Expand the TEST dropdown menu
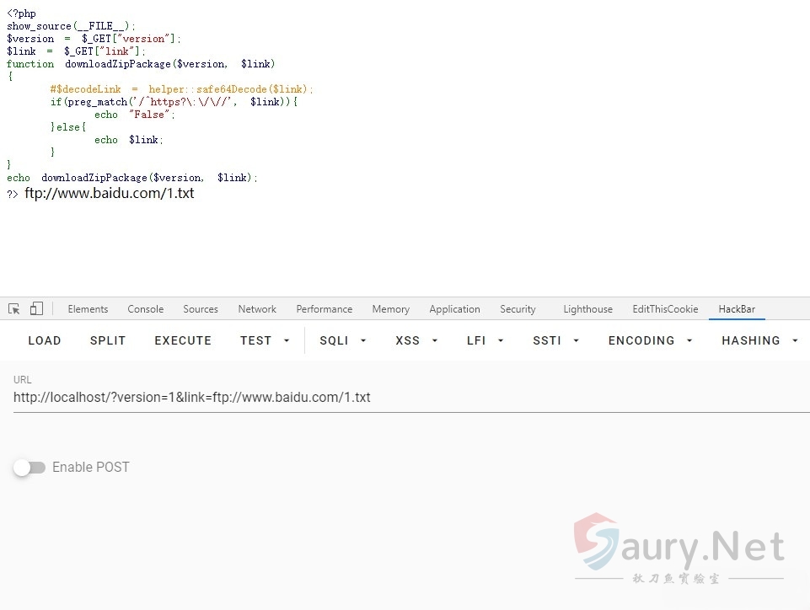The width and height of the screenshot is (810, 610). click(x=265, y=340)
